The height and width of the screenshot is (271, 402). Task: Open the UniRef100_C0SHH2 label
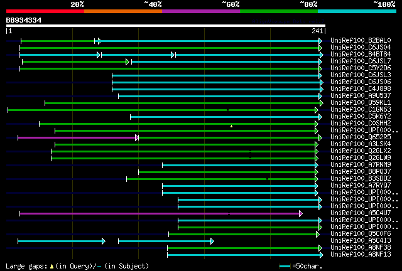click(361, 124)
